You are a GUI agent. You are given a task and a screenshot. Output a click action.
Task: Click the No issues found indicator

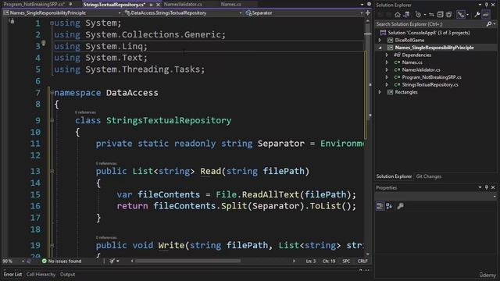coord(62,261)
